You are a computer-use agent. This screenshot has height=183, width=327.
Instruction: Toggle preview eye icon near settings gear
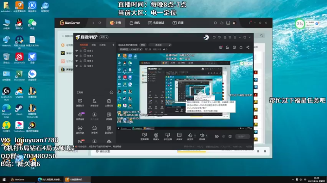(224, 136)
